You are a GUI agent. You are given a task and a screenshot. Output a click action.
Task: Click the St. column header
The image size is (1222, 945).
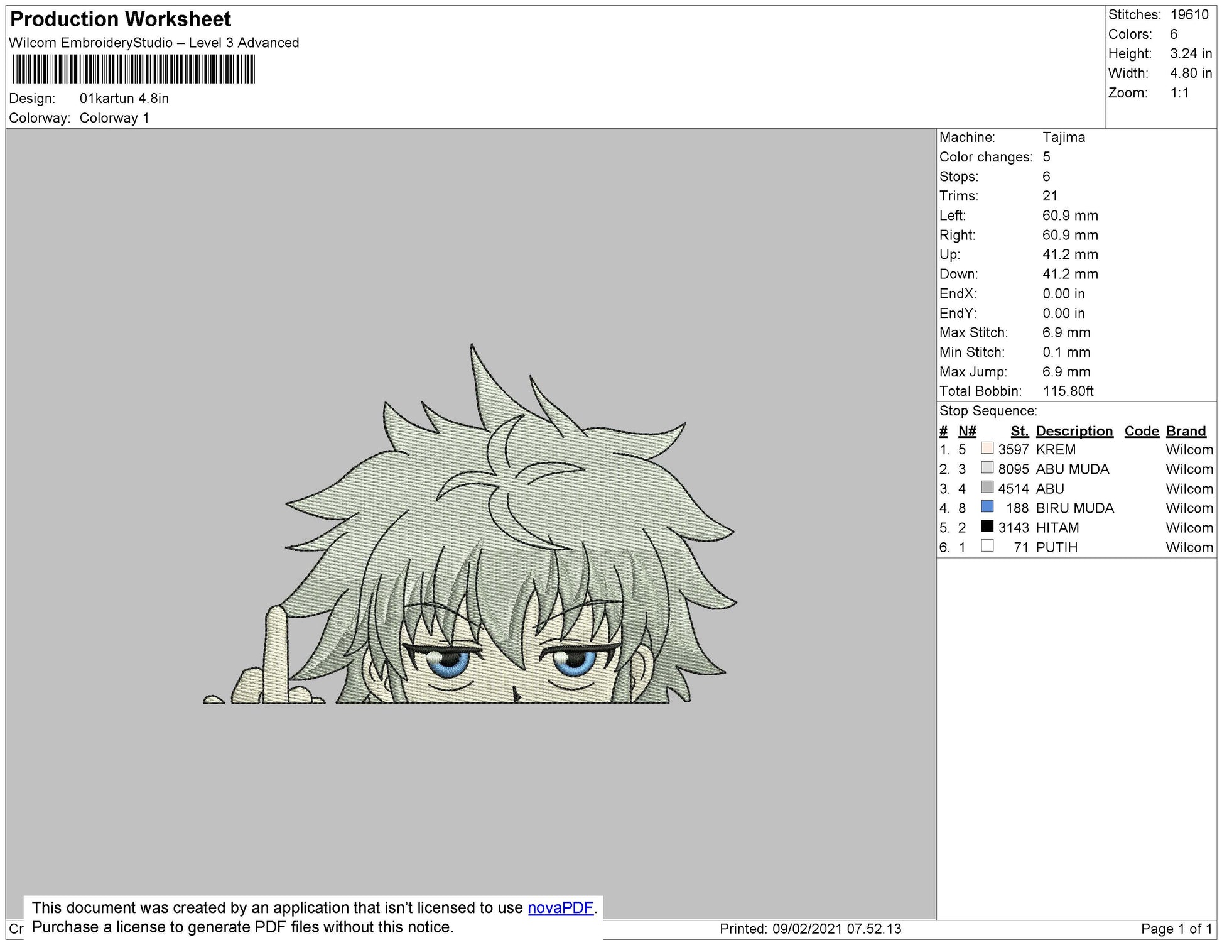pos(1020,431)
